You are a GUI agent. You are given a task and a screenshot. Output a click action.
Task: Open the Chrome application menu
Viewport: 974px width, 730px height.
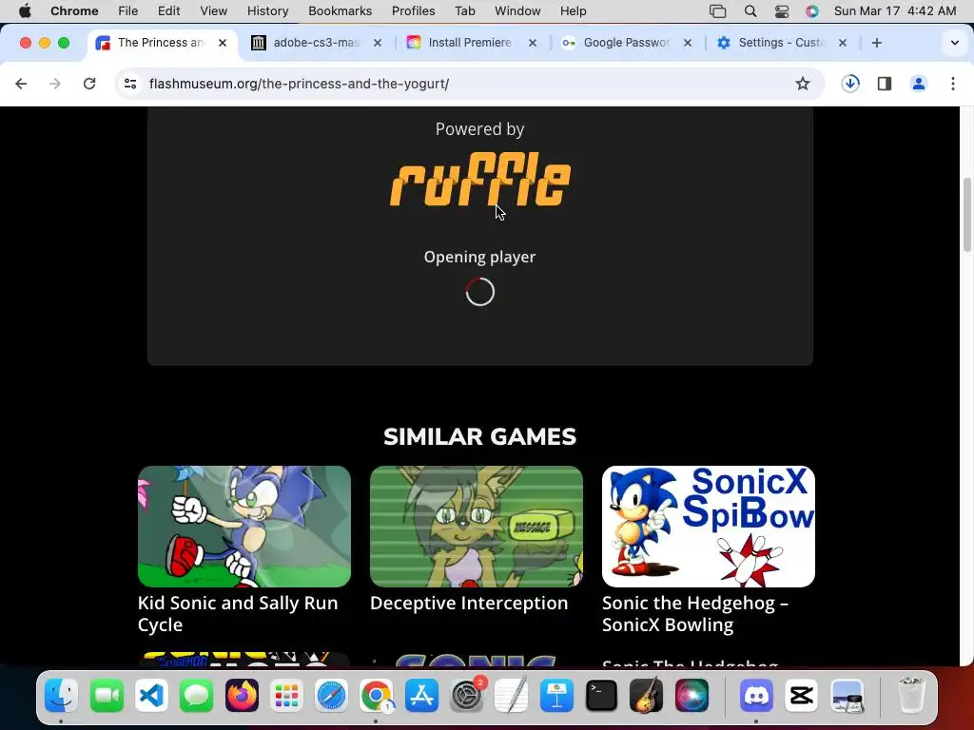pyautogui.click(x=74, y=11)
